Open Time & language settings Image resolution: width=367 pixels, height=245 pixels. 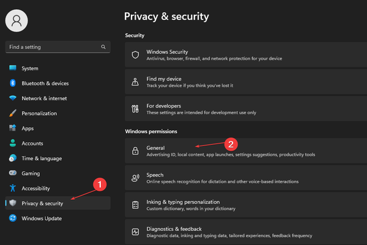click(40, 158)
